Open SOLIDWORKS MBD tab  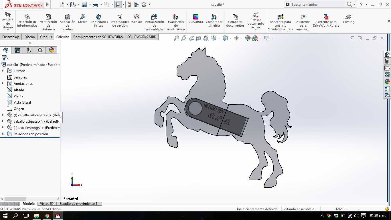coord(142,37)
